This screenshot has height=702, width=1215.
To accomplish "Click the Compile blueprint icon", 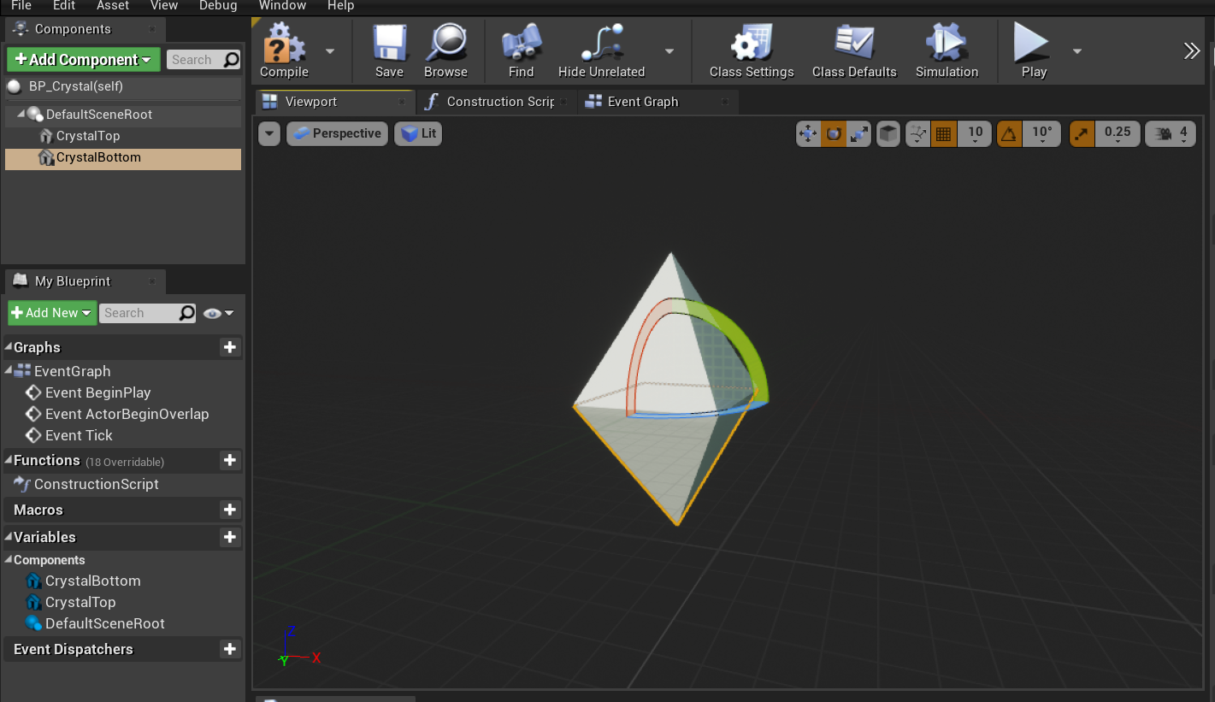I will click(x=284, y=43).
